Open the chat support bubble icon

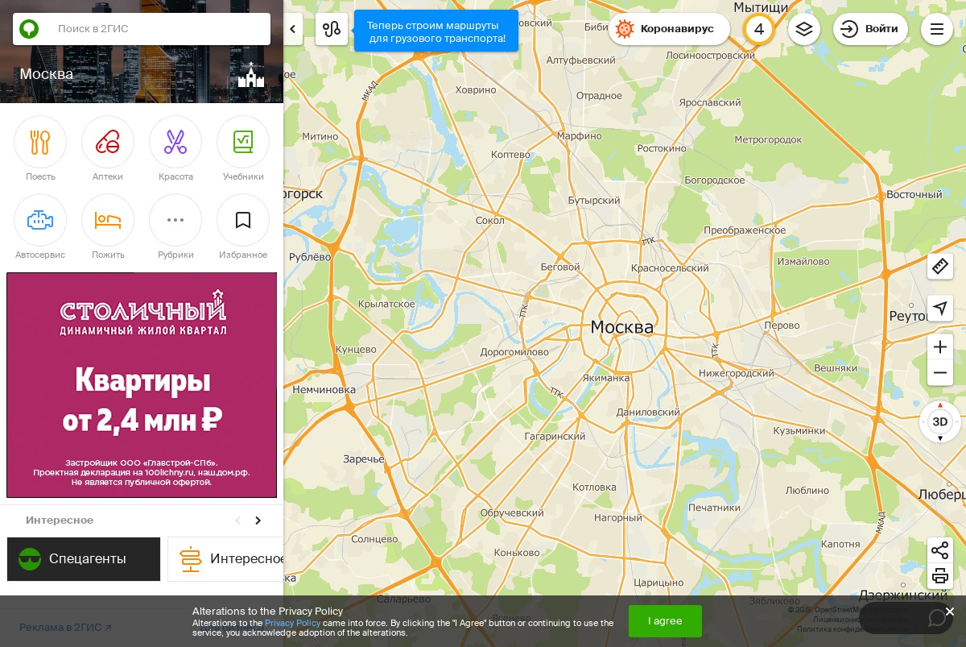coord(937,618)
